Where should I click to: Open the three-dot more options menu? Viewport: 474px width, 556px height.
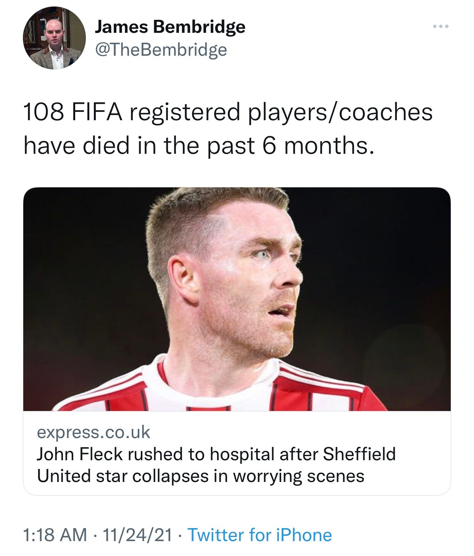tap(441, 27)
